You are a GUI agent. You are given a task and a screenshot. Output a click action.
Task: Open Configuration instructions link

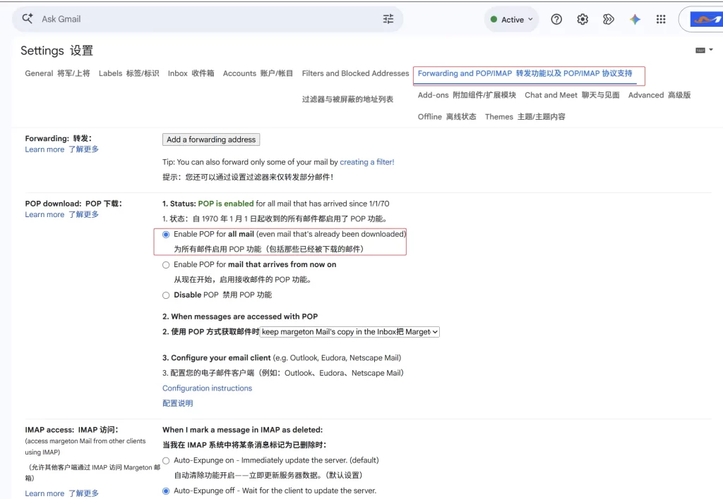tap(207, 388)
